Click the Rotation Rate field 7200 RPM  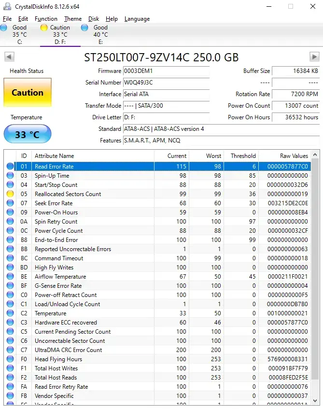295,94
